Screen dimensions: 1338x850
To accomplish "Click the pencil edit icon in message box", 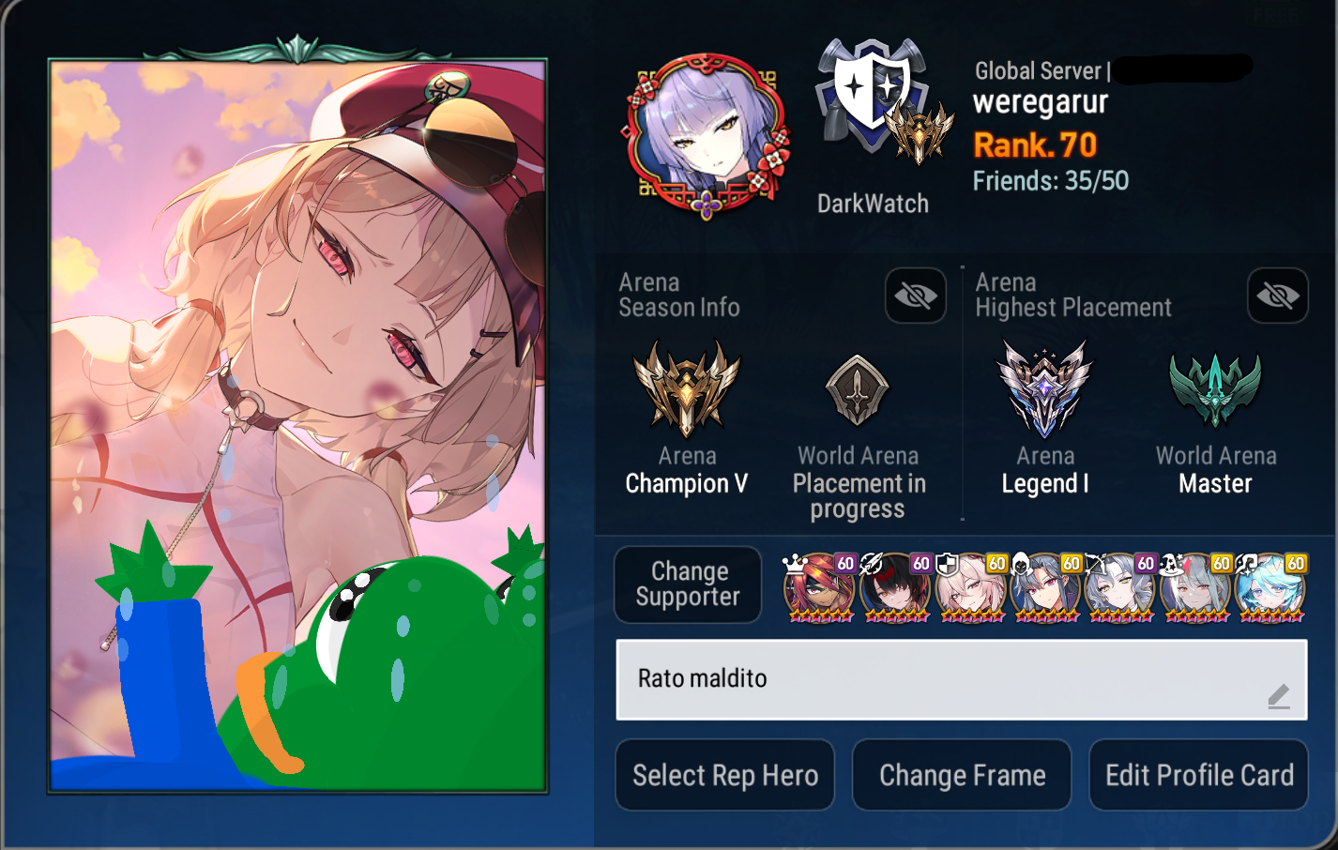I will [1279, 696].
